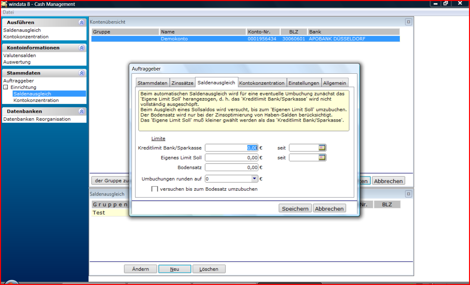Focus the Eigenes Limit Soll amount field

[x=231, y=157]
